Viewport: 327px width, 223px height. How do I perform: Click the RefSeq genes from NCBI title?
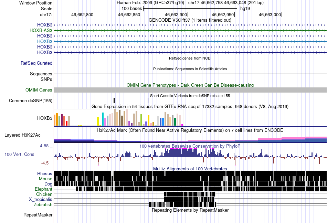coord(190,59)
